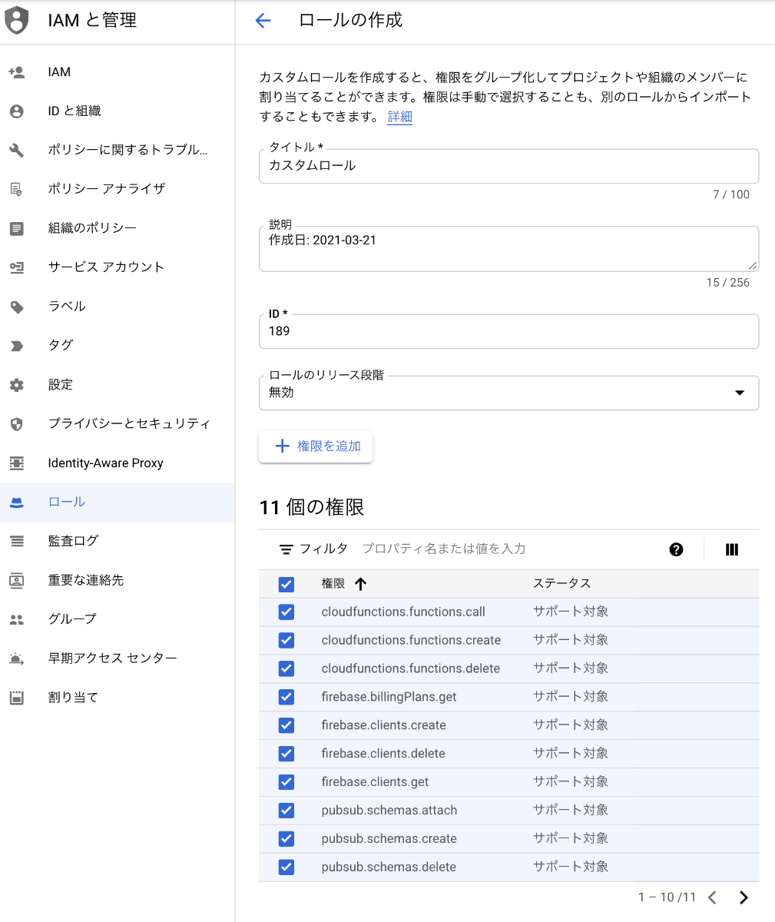Toggle the select-all permissions checkbox
This screenshot has width=775, height=922.
286,585
